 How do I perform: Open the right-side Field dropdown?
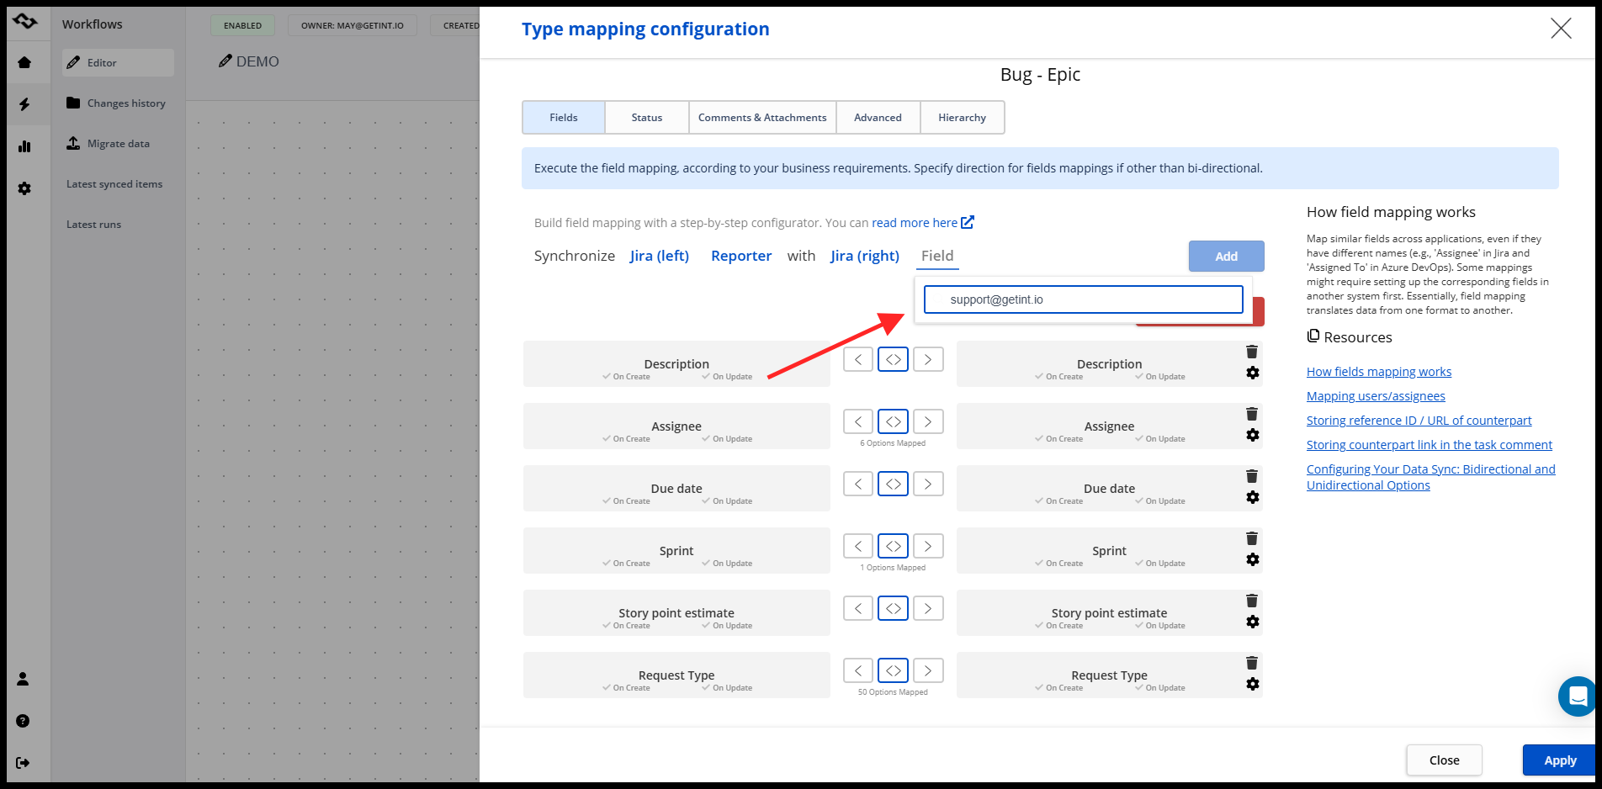click(x=936, y=256)
